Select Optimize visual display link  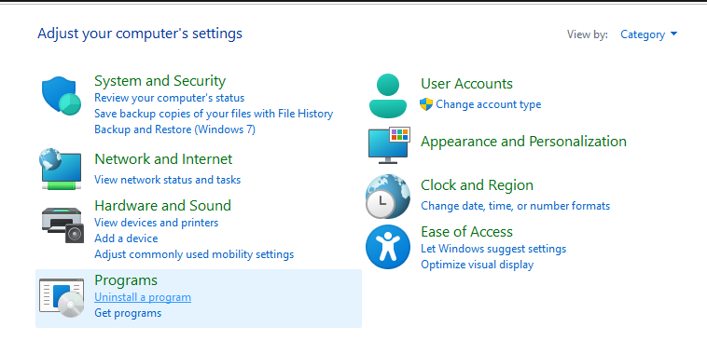point(477,265)
